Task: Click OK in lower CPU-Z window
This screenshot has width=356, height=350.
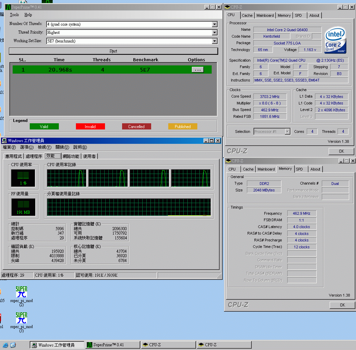Action: 342,305
